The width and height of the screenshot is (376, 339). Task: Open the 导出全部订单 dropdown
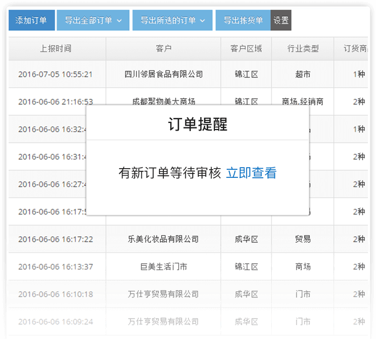93,20
